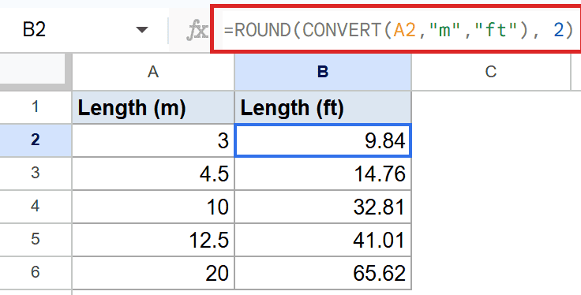Select cell 'Length (m)'
Image resolution: width=581 pixels, height=295 pixels.
(x=153, y=107)
